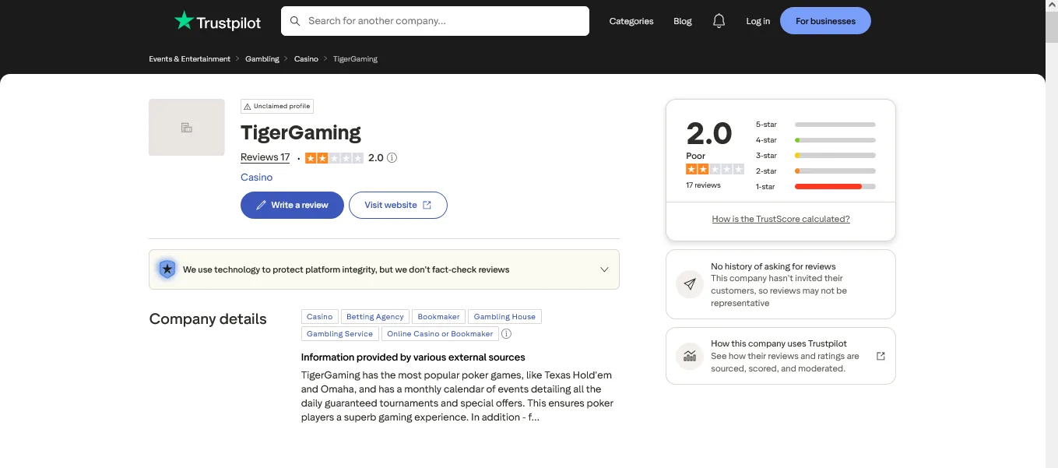
Task: Click the Company details heading
Action: (208, 319)
